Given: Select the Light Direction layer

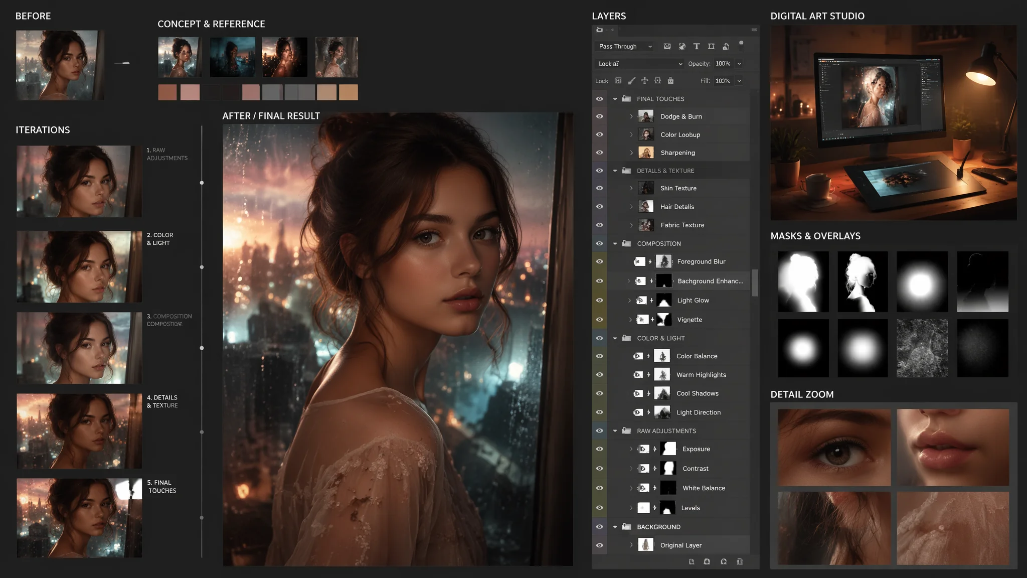Looking at the screenshot, I should [678, 412].
